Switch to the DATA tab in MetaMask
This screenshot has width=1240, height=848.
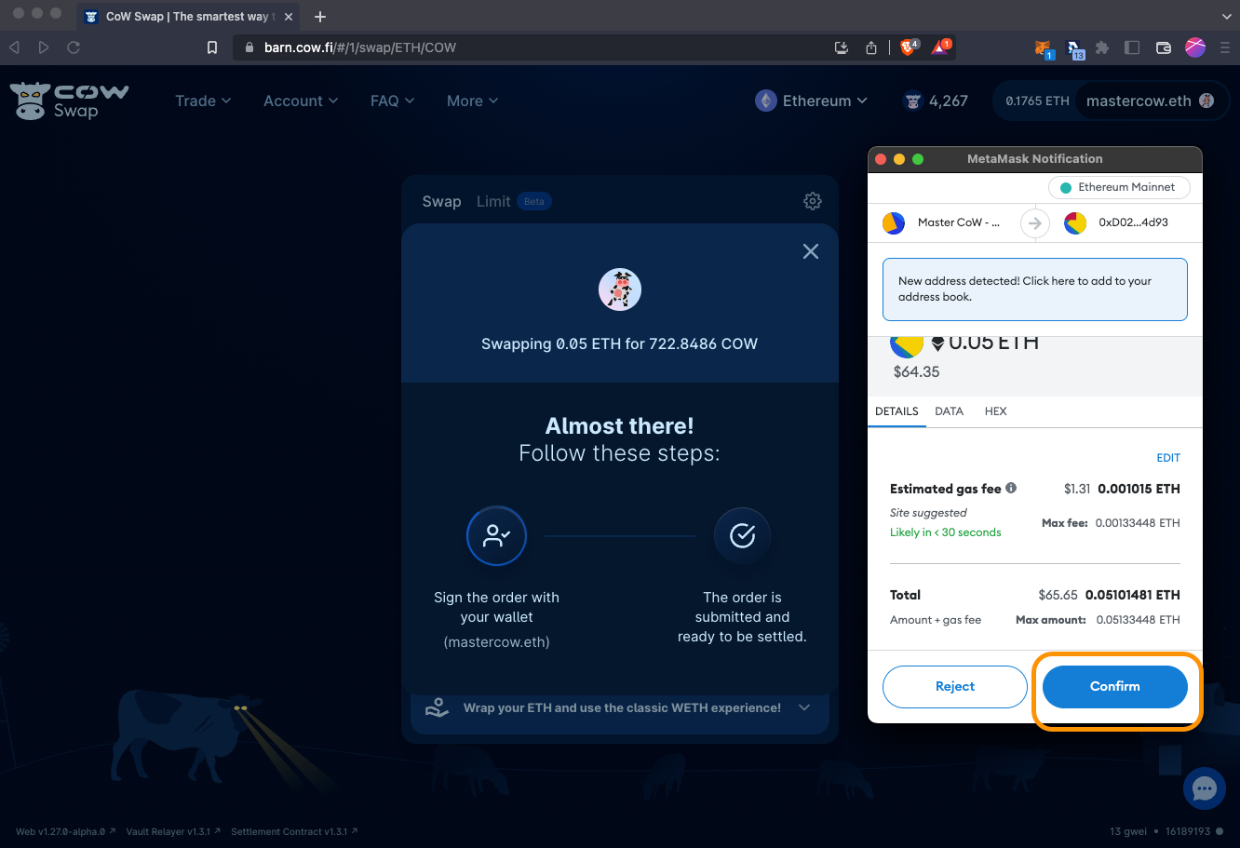pos(949,411)
